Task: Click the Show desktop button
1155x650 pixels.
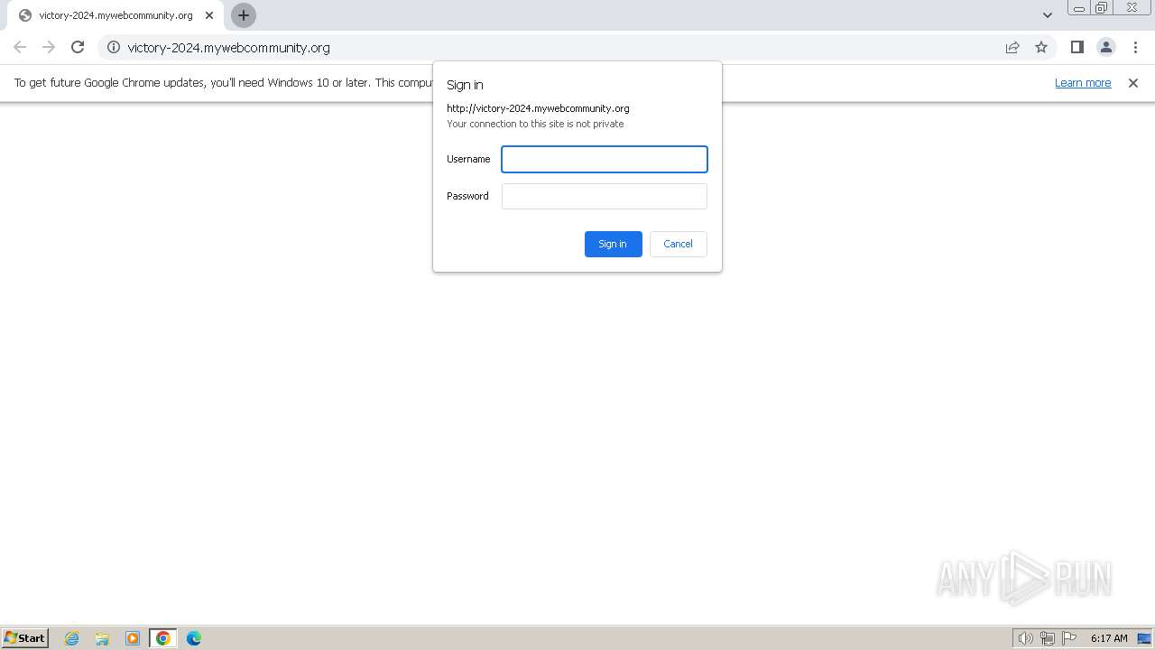Action: (x=1144, y=638)
